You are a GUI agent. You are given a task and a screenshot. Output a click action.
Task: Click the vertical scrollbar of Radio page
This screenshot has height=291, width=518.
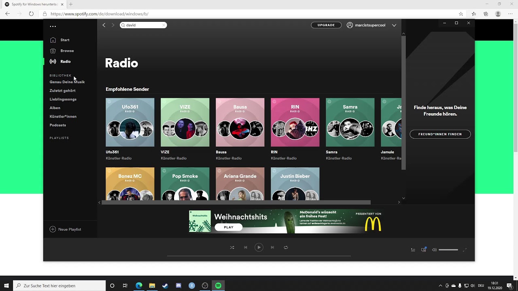click(x=403, y=103)
